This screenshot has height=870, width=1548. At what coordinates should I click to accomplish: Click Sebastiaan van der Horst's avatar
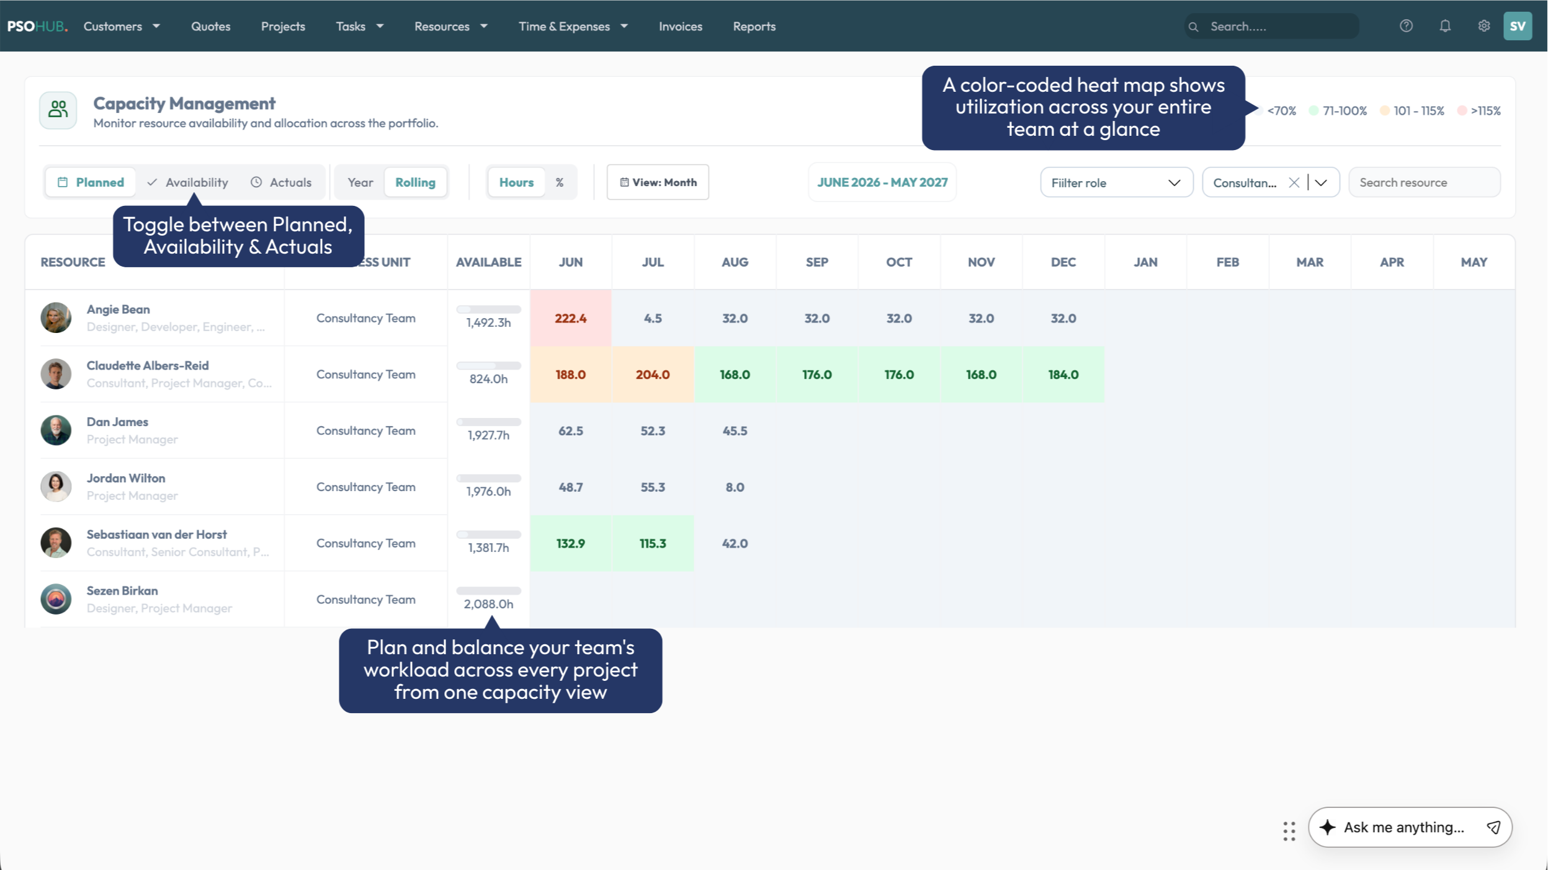(56, 543)
